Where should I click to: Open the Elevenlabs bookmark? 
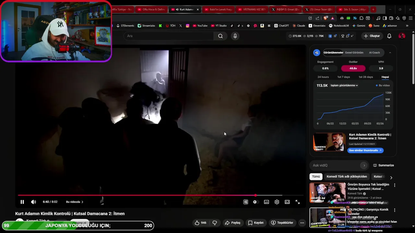317,26
